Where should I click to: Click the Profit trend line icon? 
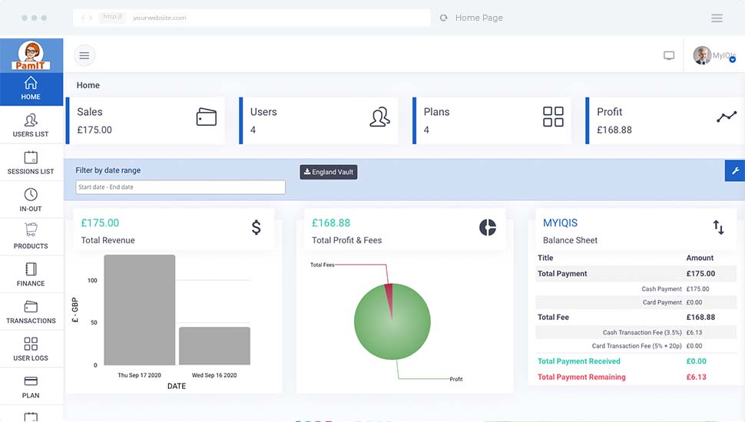click(x=727, y=117)
